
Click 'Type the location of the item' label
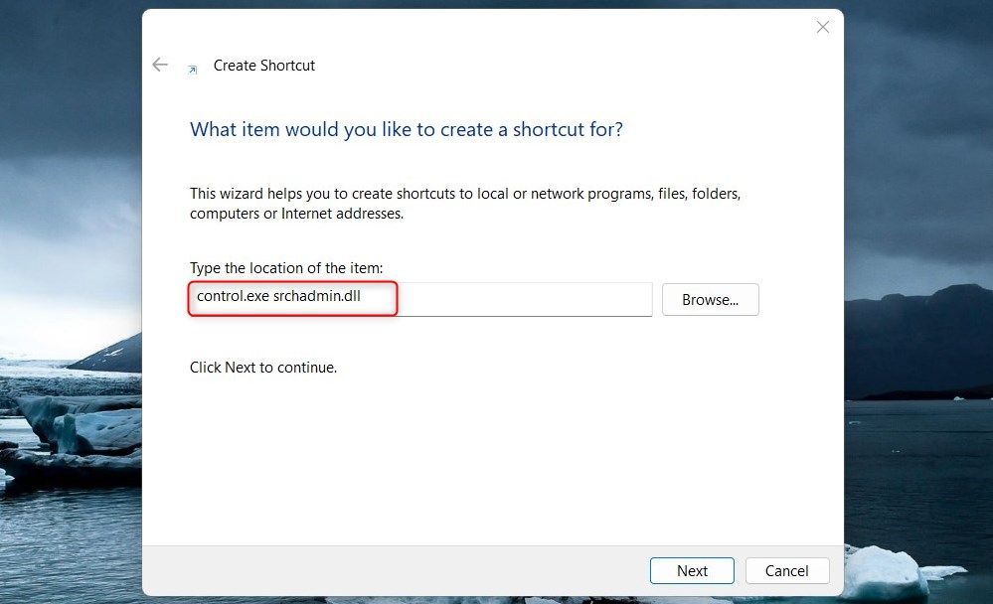(x=286, y=268)
